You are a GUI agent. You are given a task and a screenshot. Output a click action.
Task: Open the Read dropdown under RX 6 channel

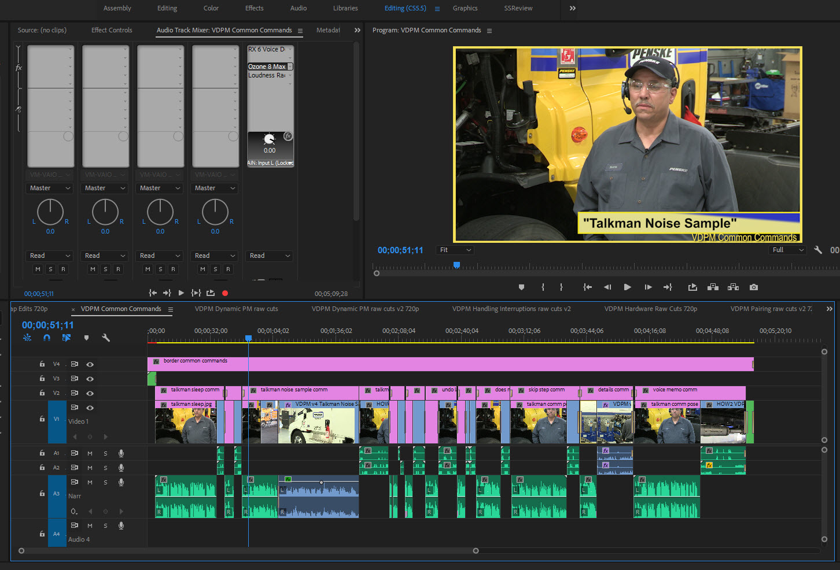coord(270,256)
